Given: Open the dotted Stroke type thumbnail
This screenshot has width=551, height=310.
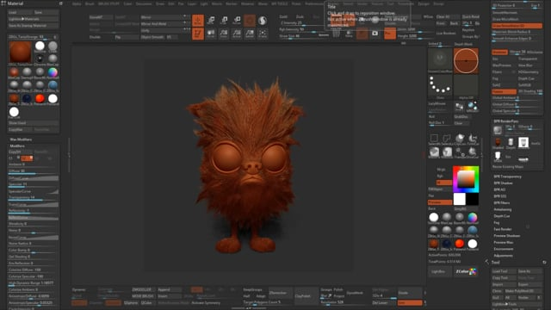Looking at the screenshot, I should (440, 86).
